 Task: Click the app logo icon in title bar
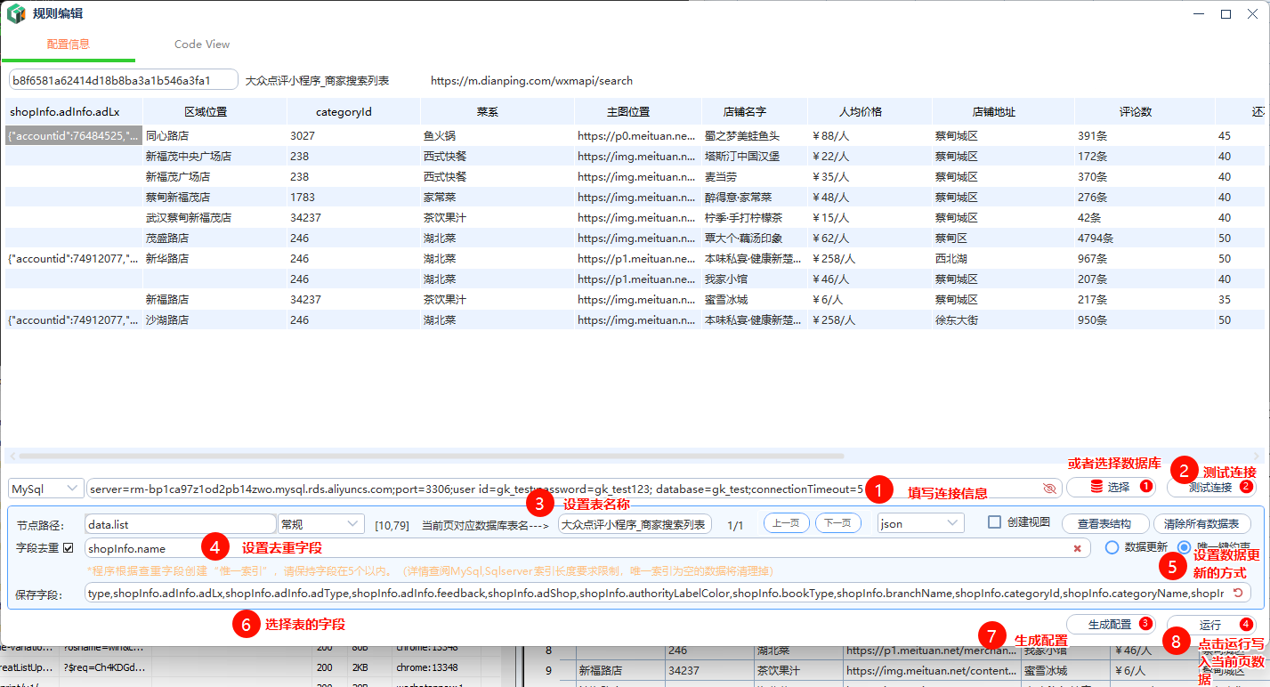click(x=15, y=14)
